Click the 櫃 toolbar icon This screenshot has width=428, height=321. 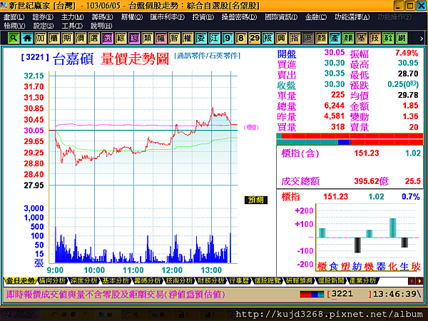(54, 38)
